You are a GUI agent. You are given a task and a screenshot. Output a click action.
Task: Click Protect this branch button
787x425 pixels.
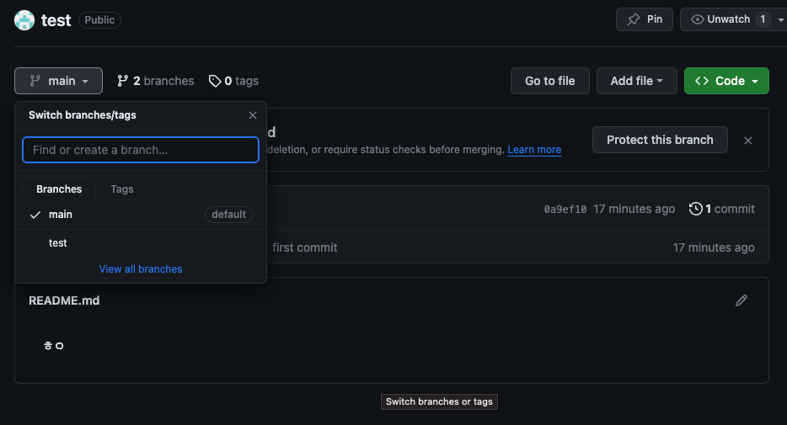pos(660,140)
